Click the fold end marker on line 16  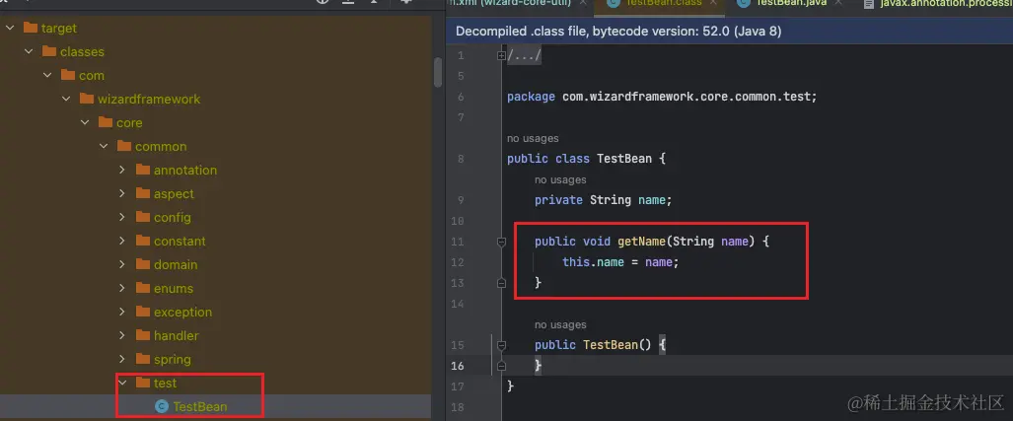[501, 366]
